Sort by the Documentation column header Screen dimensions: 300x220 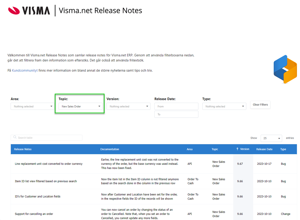click(x=110, y=149)
